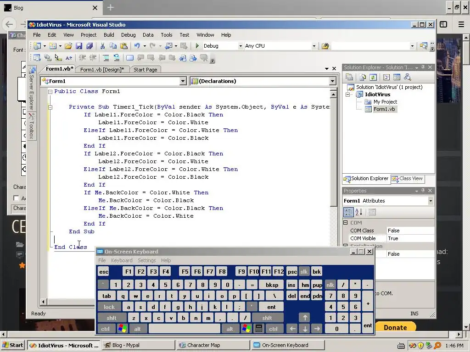
Task: Increase line indent in text editor toolbar
Action: [93, 58]
